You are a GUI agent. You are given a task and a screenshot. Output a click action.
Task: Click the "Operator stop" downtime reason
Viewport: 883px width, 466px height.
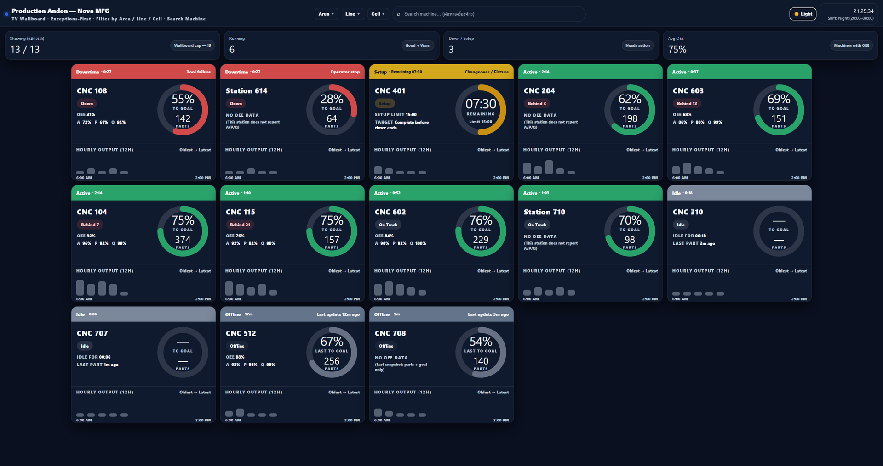click(345, 72)
